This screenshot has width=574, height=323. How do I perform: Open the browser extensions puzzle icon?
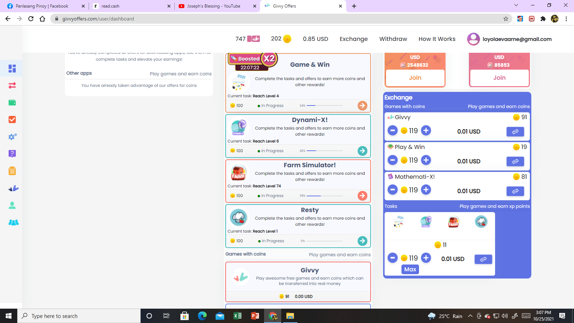pos(543,19)
